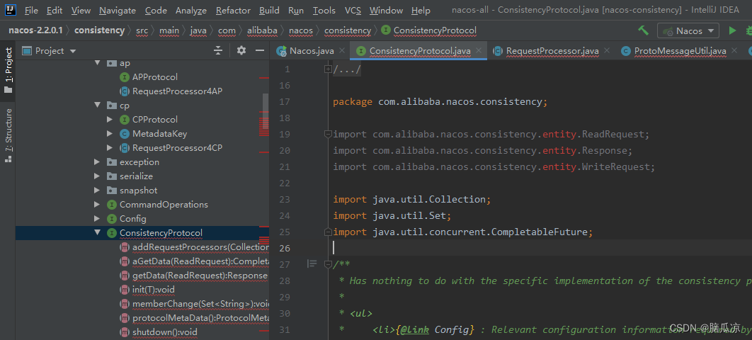Viewport: 752px width, 340px height.
Task: Close the ProtoMessageUtil.java tab
Action: [734, 50]
